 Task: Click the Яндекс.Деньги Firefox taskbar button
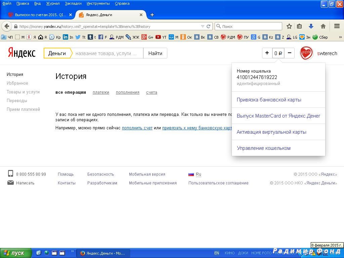click(x=103, y=253)
